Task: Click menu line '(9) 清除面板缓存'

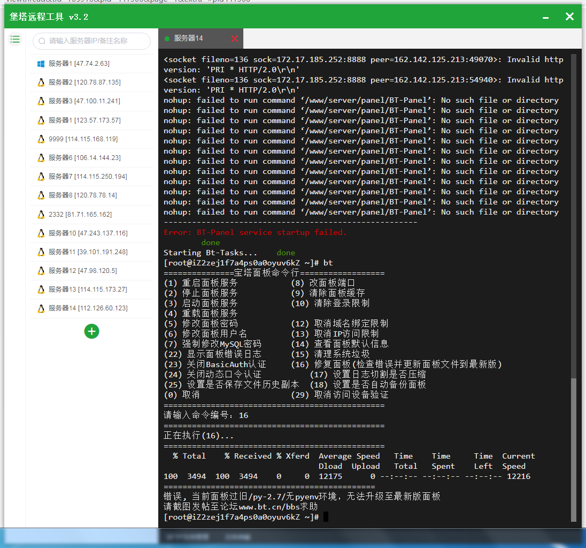Action: [x=328, y=293]
